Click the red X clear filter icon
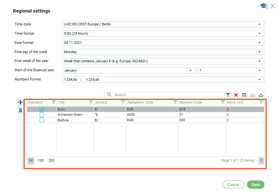This screenshot has height=195, width=278. click(x=236, y=95)
